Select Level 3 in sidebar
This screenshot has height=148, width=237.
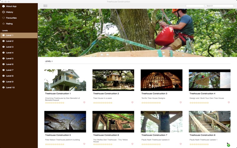coord(19,47)
